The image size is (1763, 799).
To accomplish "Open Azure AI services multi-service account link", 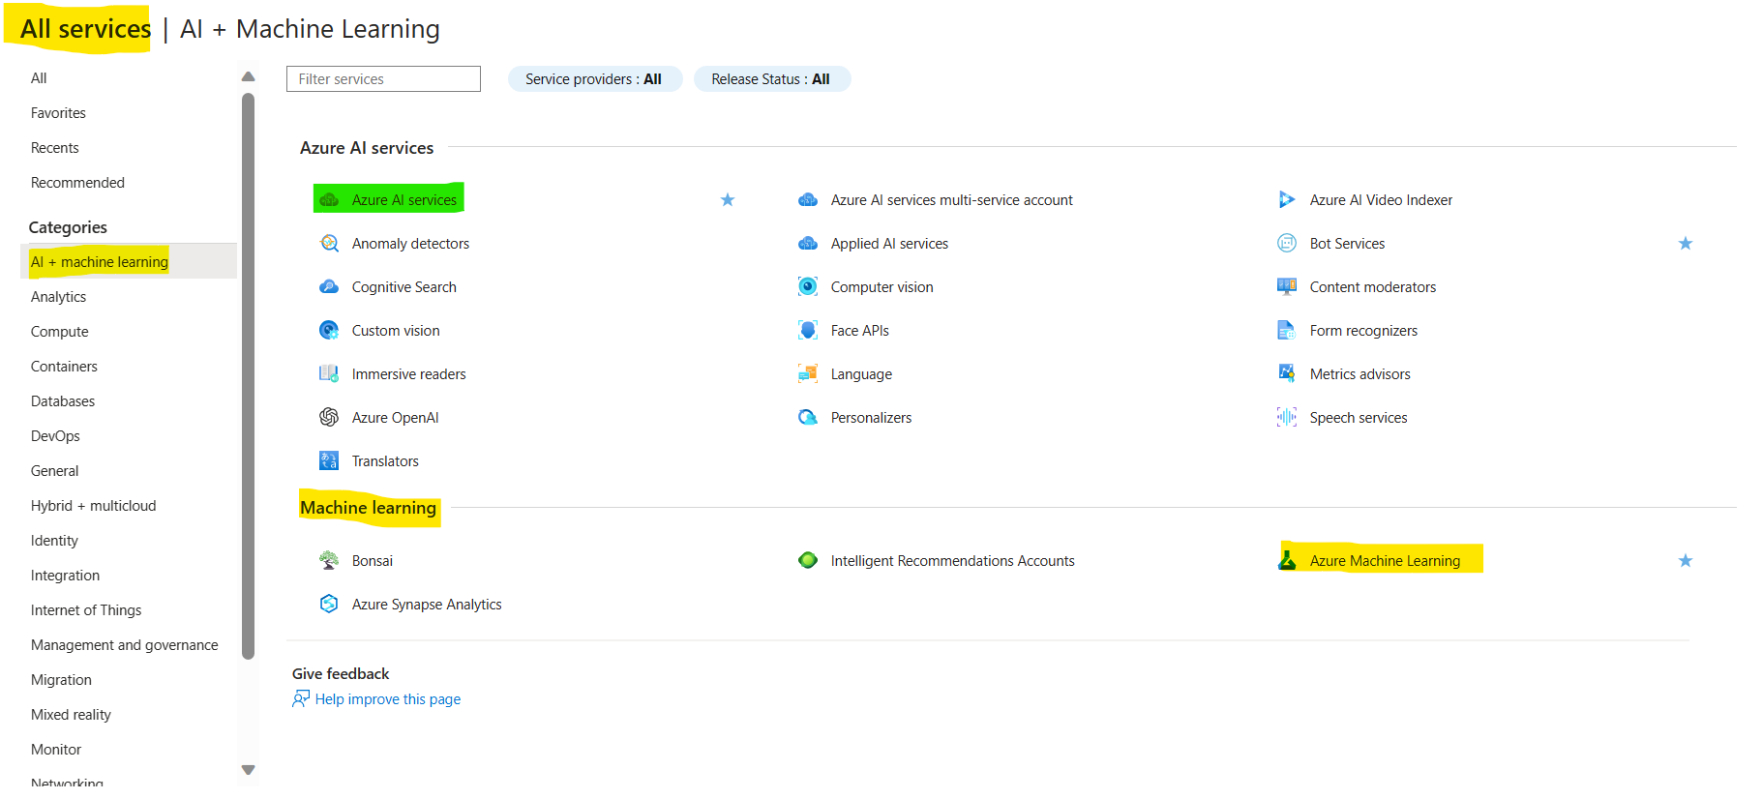I will tap(951, 200).
